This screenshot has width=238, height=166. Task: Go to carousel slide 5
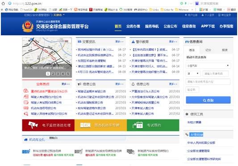coord(68,74)
